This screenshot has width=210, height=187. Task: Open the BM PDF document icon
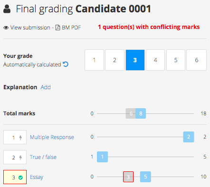(x=57, y=28)
